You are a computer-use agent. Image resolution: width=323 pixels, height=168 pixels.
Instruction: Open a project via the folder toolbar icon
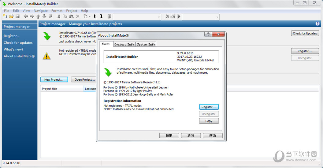pos(11,16)
